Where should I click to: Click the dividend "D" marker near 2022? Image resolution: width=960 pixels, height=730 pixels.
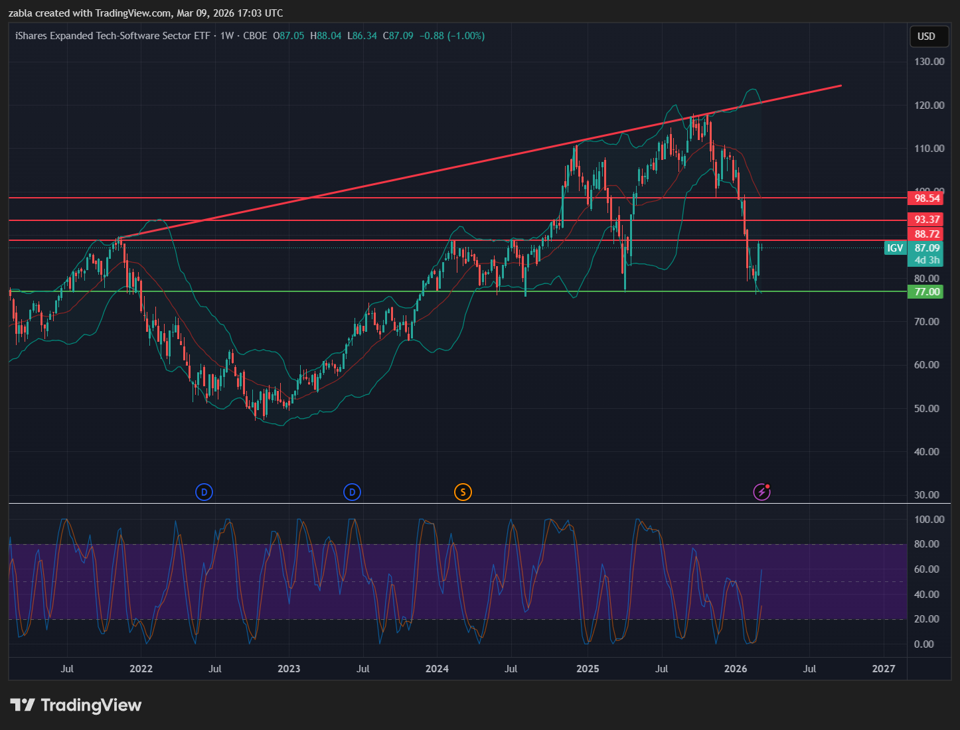tap(204, 492)
